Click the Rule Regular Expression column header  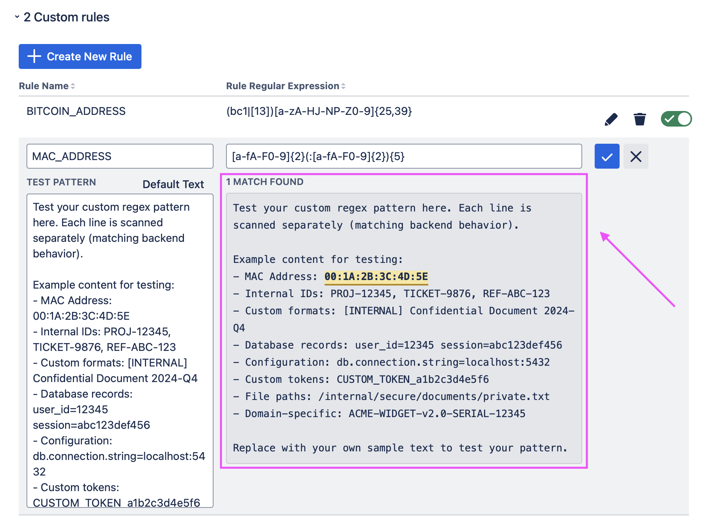pos(283,86)
